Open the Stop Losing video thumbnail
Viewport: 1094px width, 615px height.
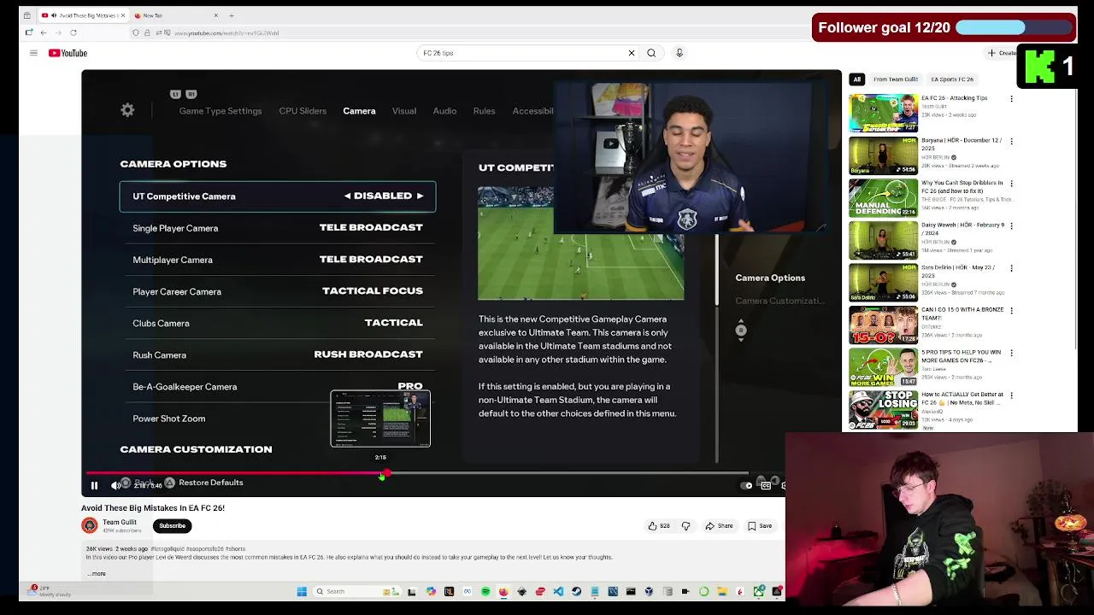tap(883, 410)
